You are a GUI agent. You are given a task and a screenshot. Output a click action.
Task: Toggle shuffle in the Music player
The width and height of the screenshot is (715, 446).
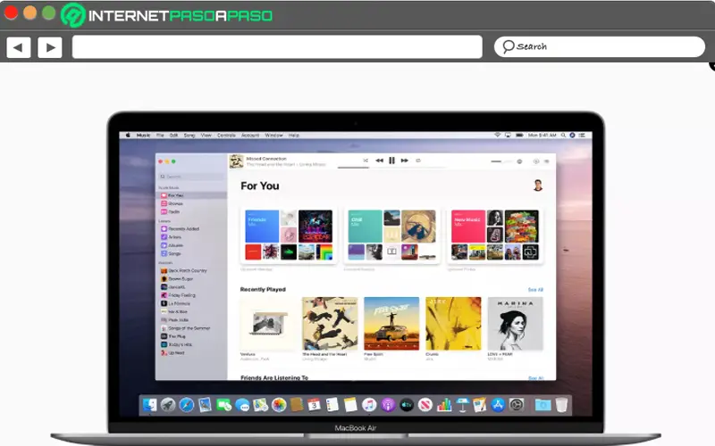[x=366, y=161]
